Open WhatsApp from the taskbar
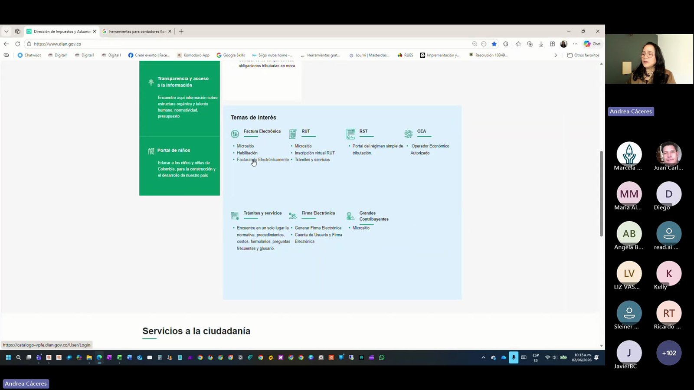The image size is (694, 390). 382,357
